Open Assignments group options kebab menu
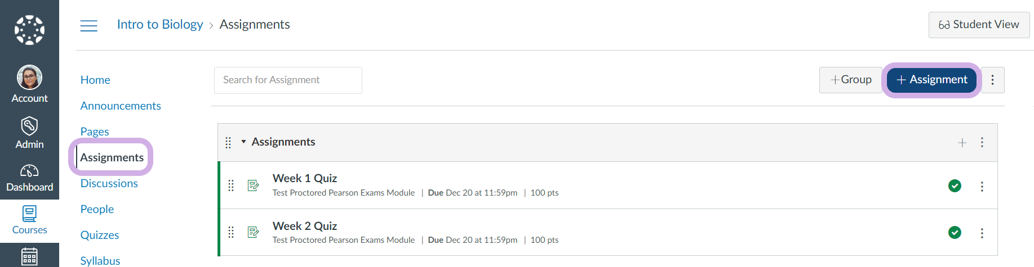Viewport: 1034px width, 267px height. pyautogui.click(x=982, y=143)
